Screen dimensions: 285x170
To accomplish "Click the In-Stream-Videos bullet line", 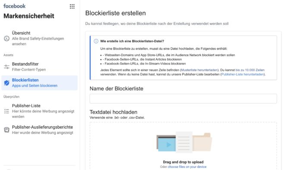I will (143, 64).
